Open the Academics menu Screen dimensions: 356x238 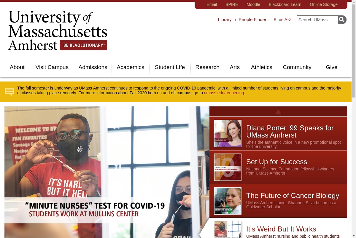pos(131,67)
